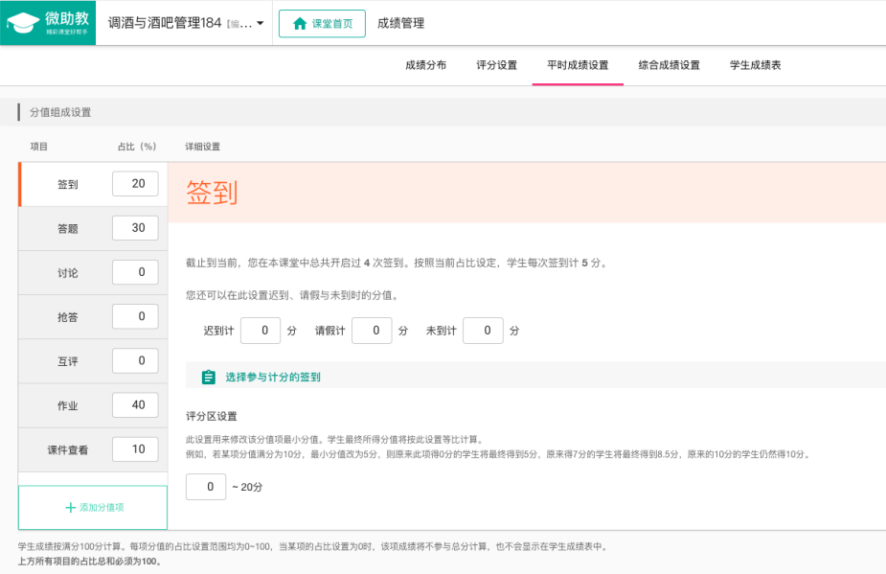
Task: Select the 互评 item row
Action: click(x=93, y=361)
